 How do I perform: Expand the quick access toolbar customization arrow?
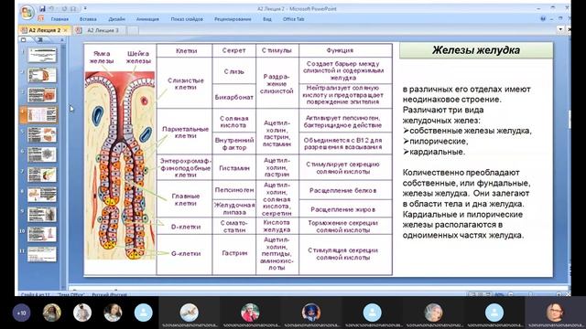click(x=85, y=8)
